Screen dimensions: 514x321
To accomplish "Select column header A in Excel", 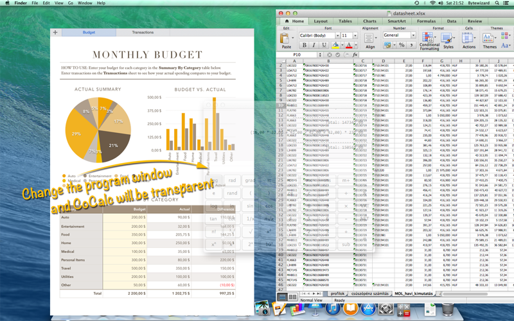I will 294,61.
